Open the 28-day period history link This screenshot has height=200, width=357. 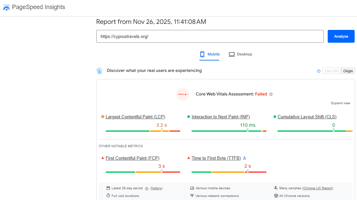156,188
